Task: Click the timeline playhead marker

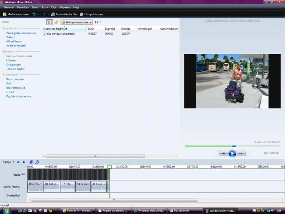Action: 109,166
